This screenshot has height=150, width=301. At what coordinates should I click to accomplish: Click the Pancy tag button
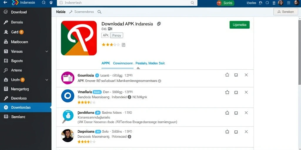pos(116,35)
